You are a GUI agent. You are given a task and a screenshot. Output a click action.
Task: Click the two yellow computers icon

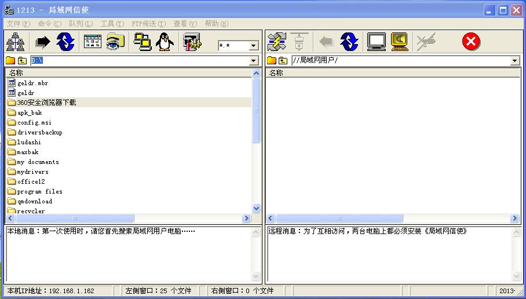point(143,42)
